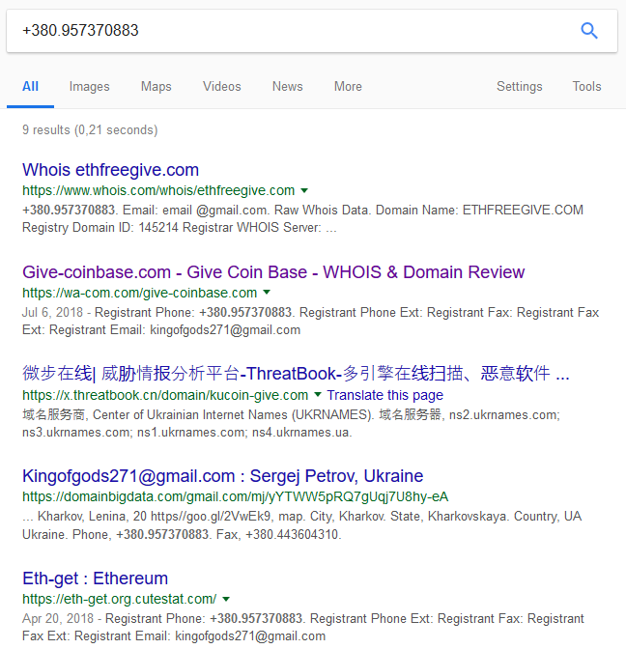Open the Settings menu
The image size is (626, 649).
click(520, 87)
